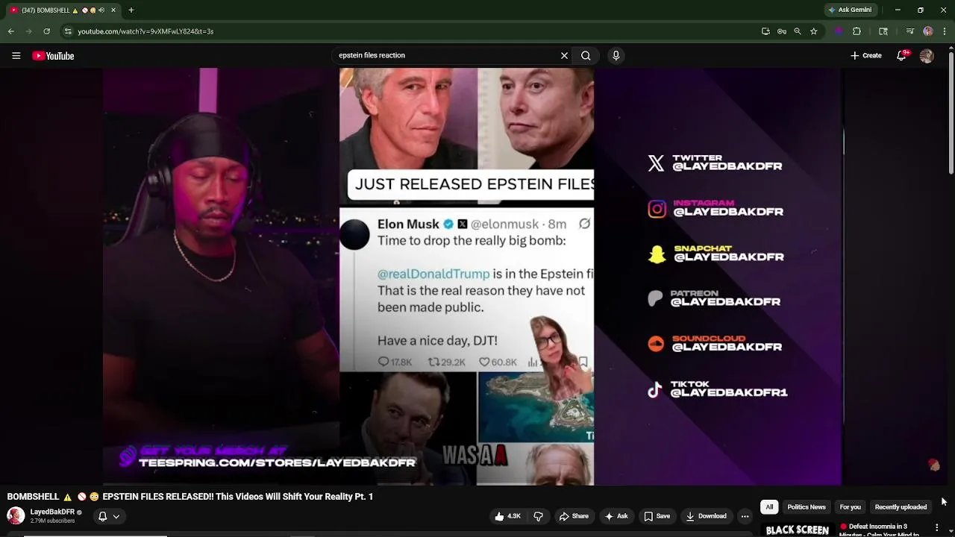The width and height of the screenshot is (955, 537).
Task: Open LayedBakDFR channel name link
Action: [x=52, y=512]
